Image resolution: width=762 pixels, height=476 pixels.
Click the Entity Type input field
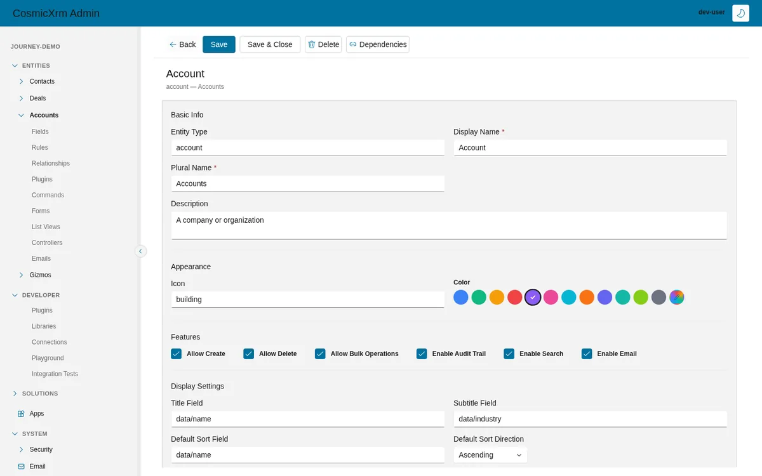[307, 148]
